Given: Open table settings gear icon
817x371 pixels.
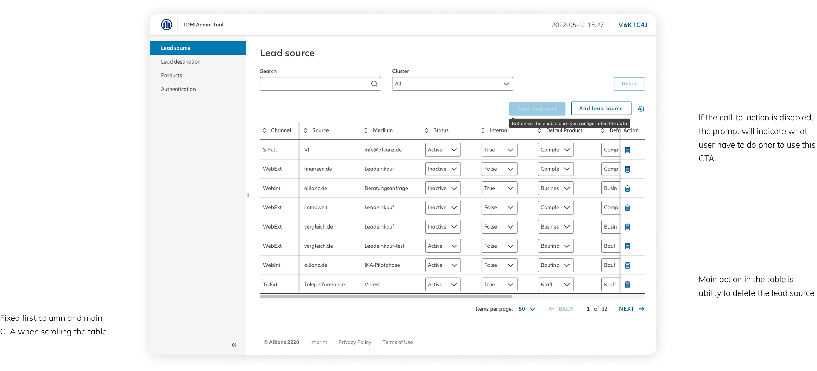Looking at the screenshot, I should (x=641, y=109).
